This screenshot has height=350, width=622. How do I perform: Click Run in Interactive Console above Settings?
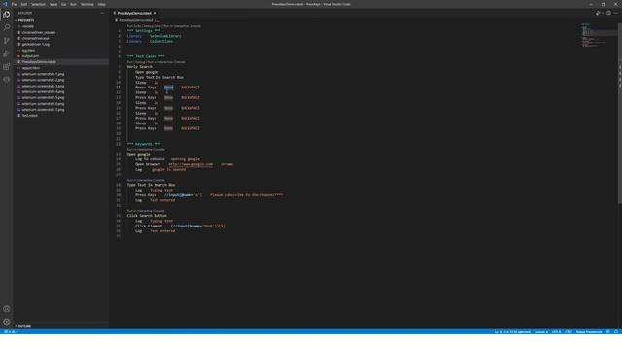click(x=182, y=26)
